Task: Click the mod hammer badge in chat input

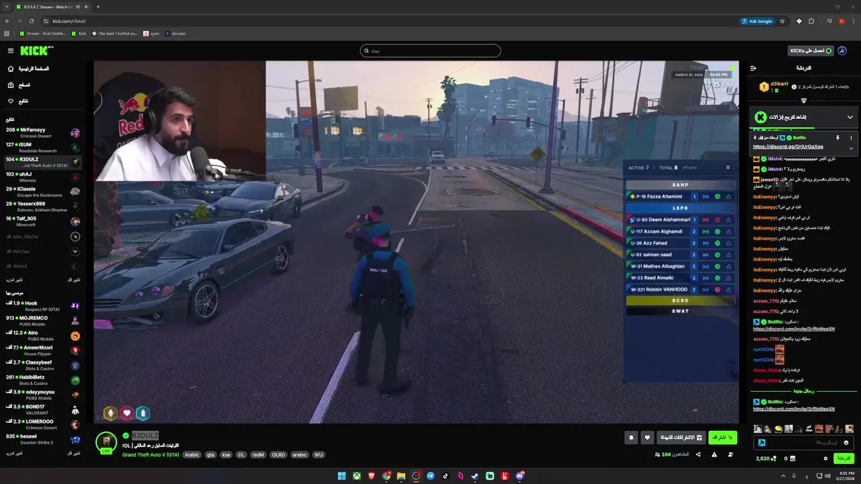Action: [x=761, y=442]
